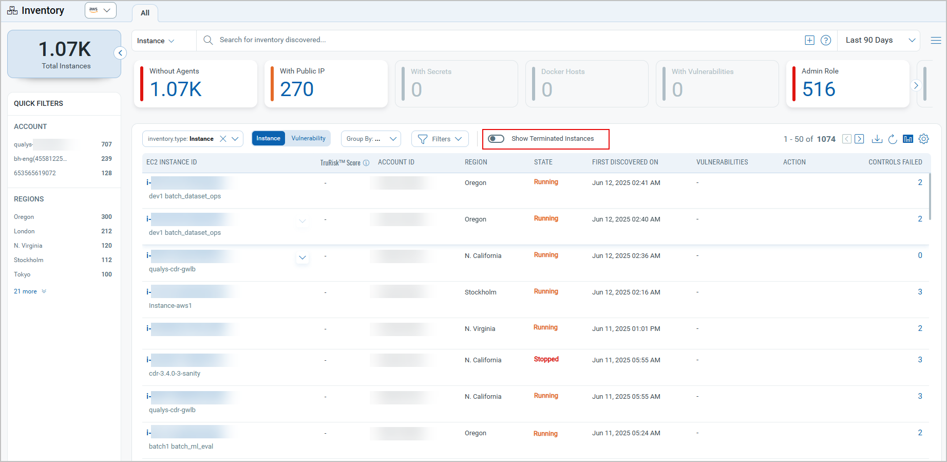Open controls failed 3 for cdr-3.4.0-3-sanity
This screenshot has height=462, width=947.
(x=920, y=360)
